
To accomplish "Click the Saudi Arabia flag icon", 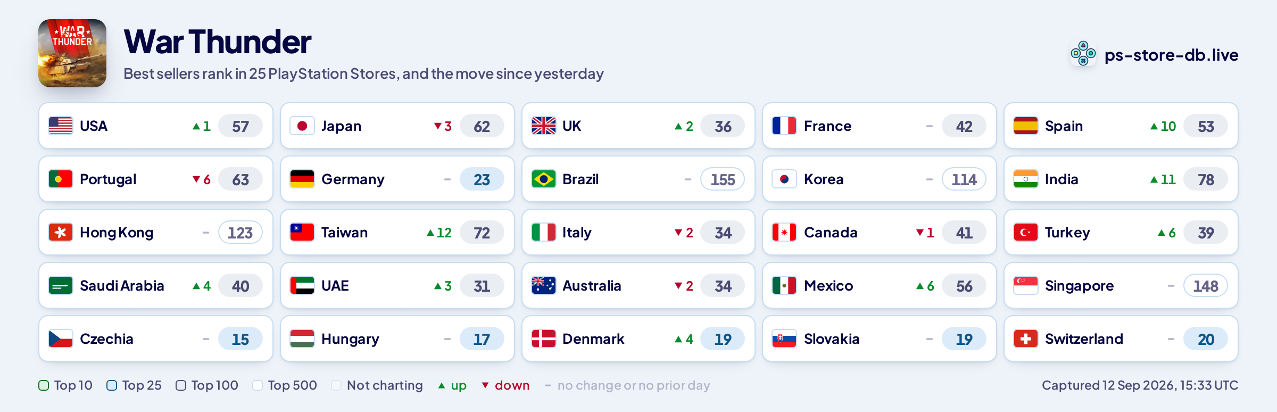I will coord(61,285).
